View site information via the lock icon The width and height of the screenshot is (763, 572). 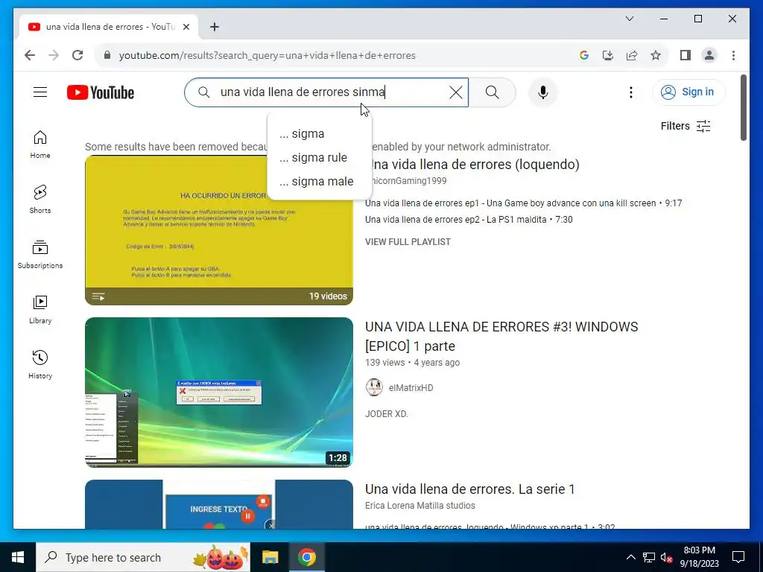pyautogui.click(x=107, y=55)
